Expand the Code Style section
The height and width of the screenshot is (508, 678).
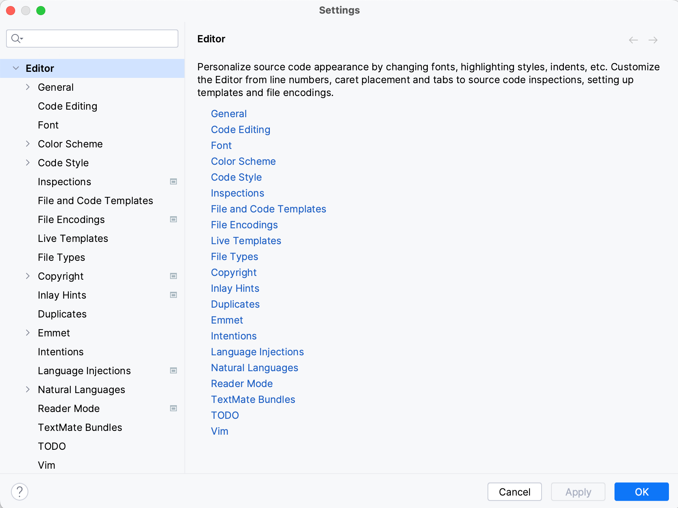click(x=28, y=163)
